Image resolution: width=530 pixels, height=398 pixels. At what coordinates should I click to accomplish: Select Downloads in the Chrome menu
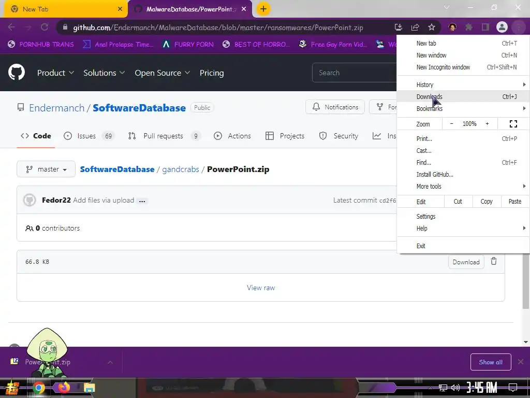click(463, 96)
